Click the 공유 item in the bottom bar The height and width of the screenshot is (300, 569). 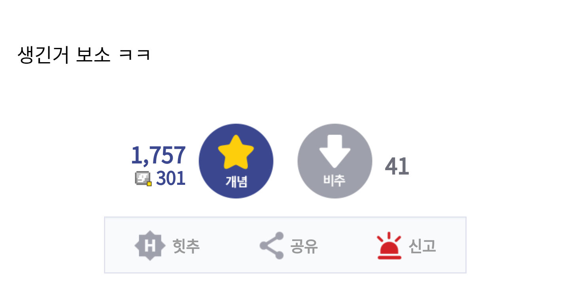click(289, 245)
